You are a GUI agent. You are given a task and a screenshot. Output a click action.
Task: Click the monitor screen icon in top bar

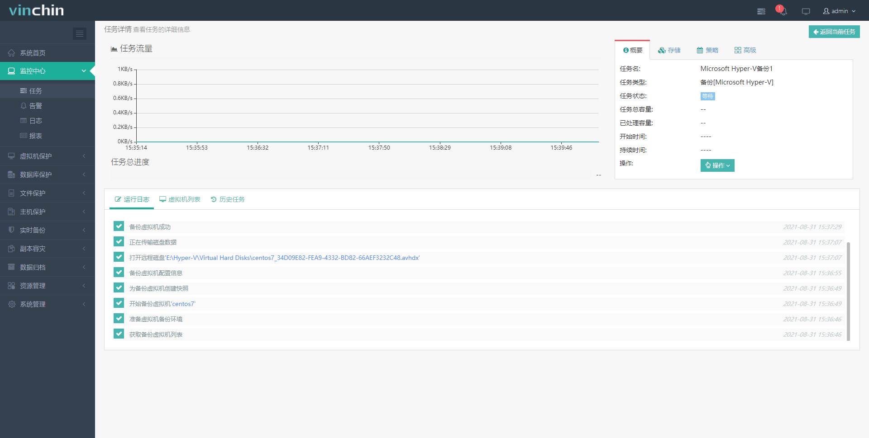coord(806,11)
